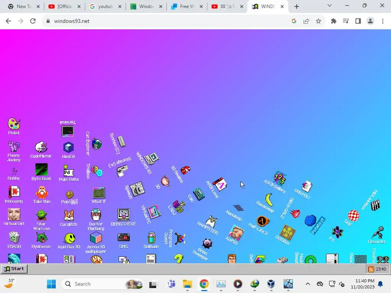Run the Hydra.exe icon
The height and width of the screenshot is (293, 391).
41,238
